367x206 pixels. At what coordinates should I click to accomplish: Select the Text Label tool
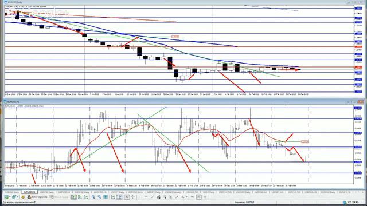[x=177, y=197]
